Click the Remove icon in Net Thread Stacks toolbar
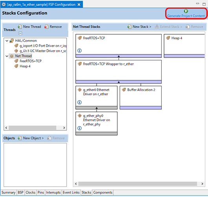208x197 pixels. (x=188, y=27)
